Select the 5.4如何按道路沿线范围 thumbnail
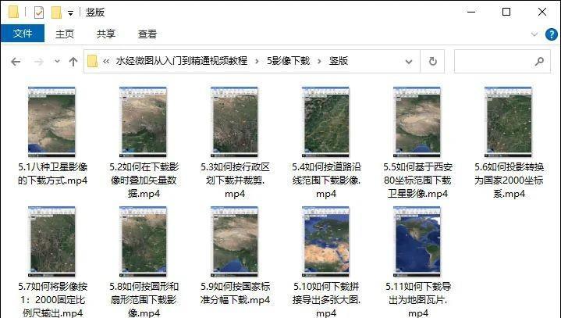The height and width of the screenshot is (318, 561). point(326,122)
